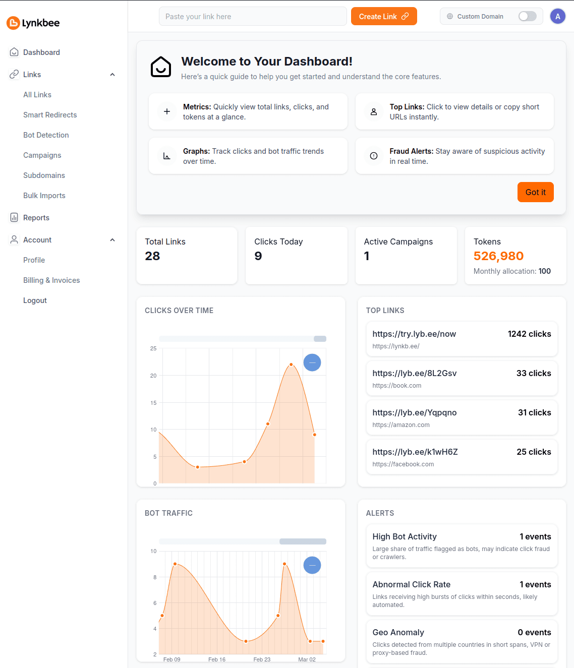Enable the Custom Domain toggle switch
The width and height of the screenshot is (574, 668).
[x=527, y=17]
